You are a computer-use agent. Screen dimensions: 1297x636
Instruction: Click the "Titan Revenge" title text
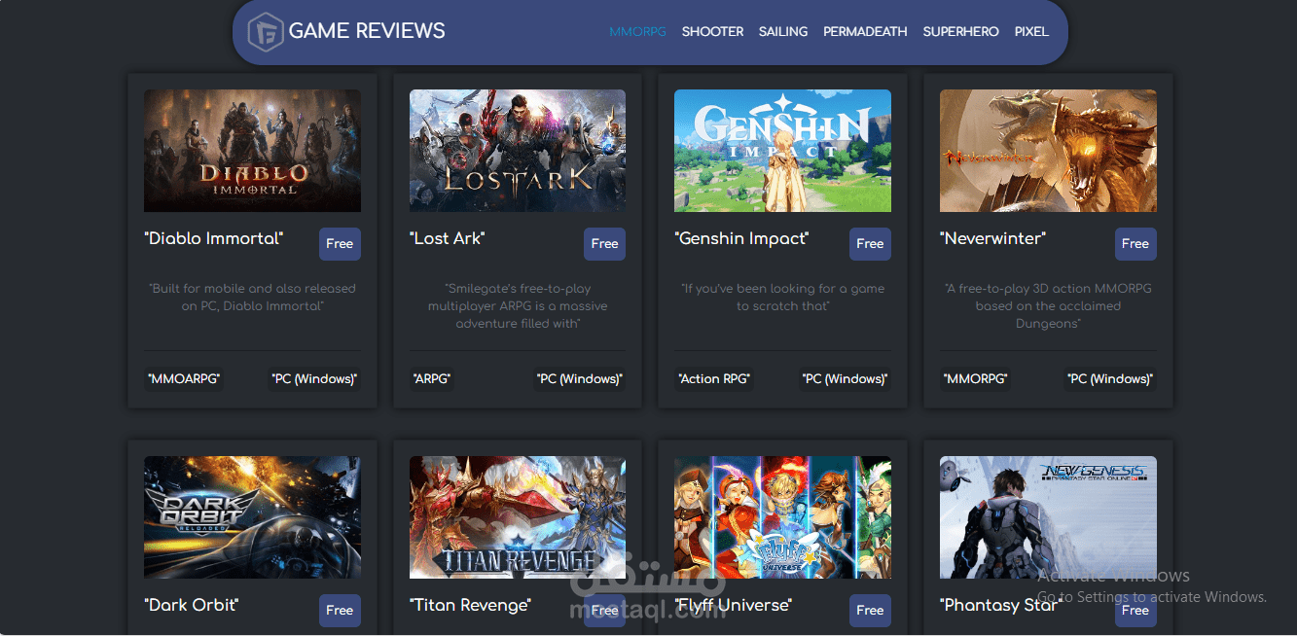471,605
